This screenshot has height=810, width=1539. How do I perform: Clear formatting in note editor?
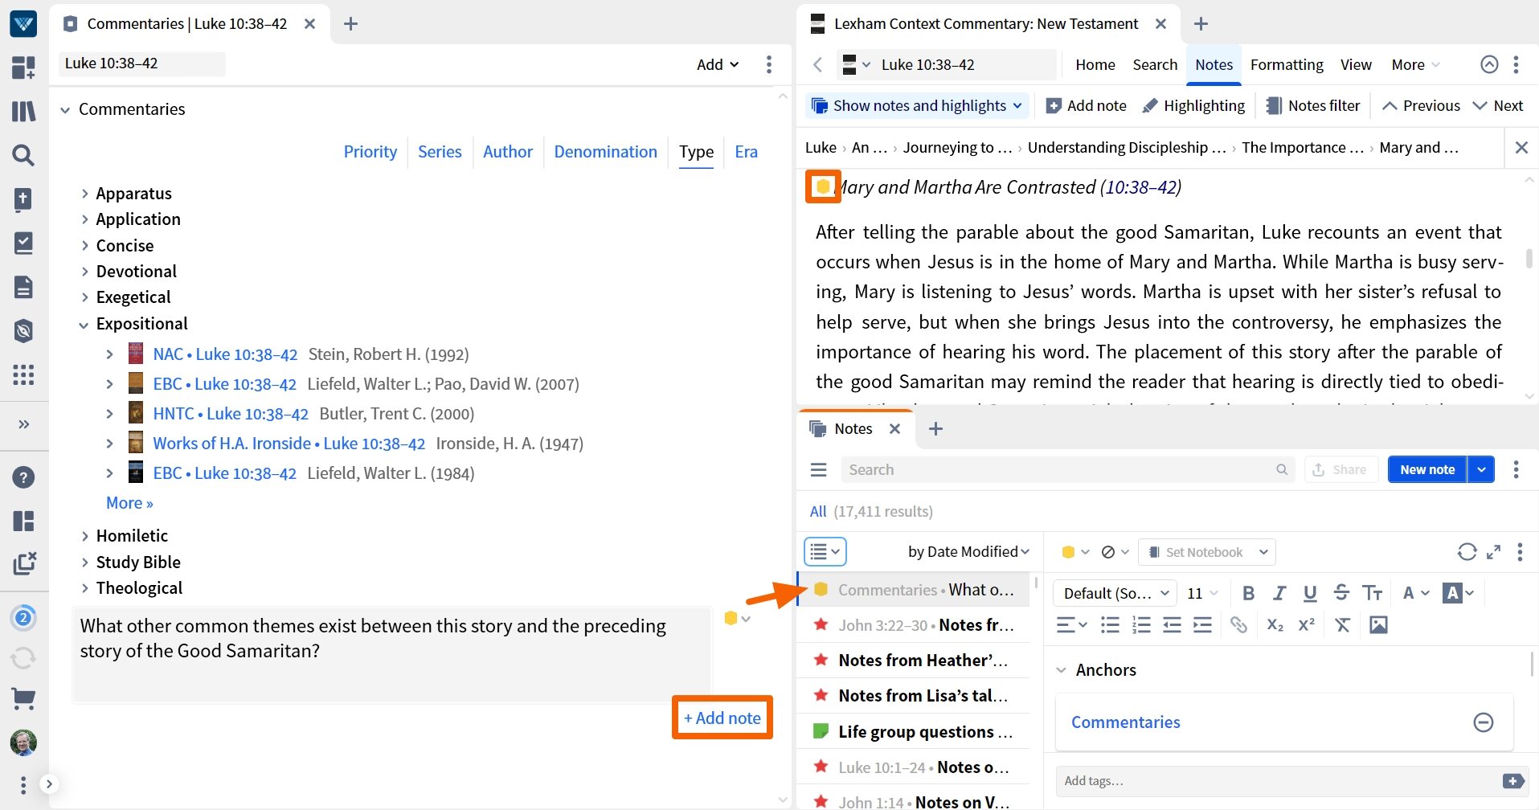click(x=1342, y=624)
